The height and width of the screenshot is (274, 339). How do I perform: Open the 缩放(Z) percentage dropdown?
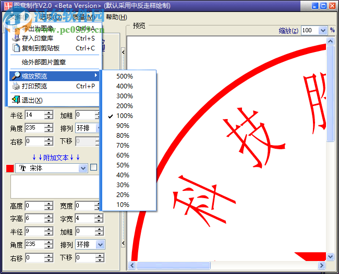point(322,30)
